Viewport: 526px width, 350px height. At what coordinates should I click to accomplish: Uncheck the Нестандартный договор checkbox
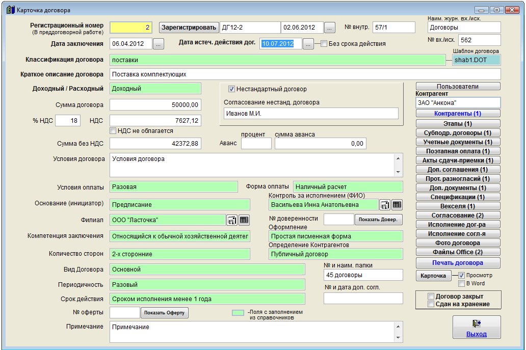[x=231, y=89]
